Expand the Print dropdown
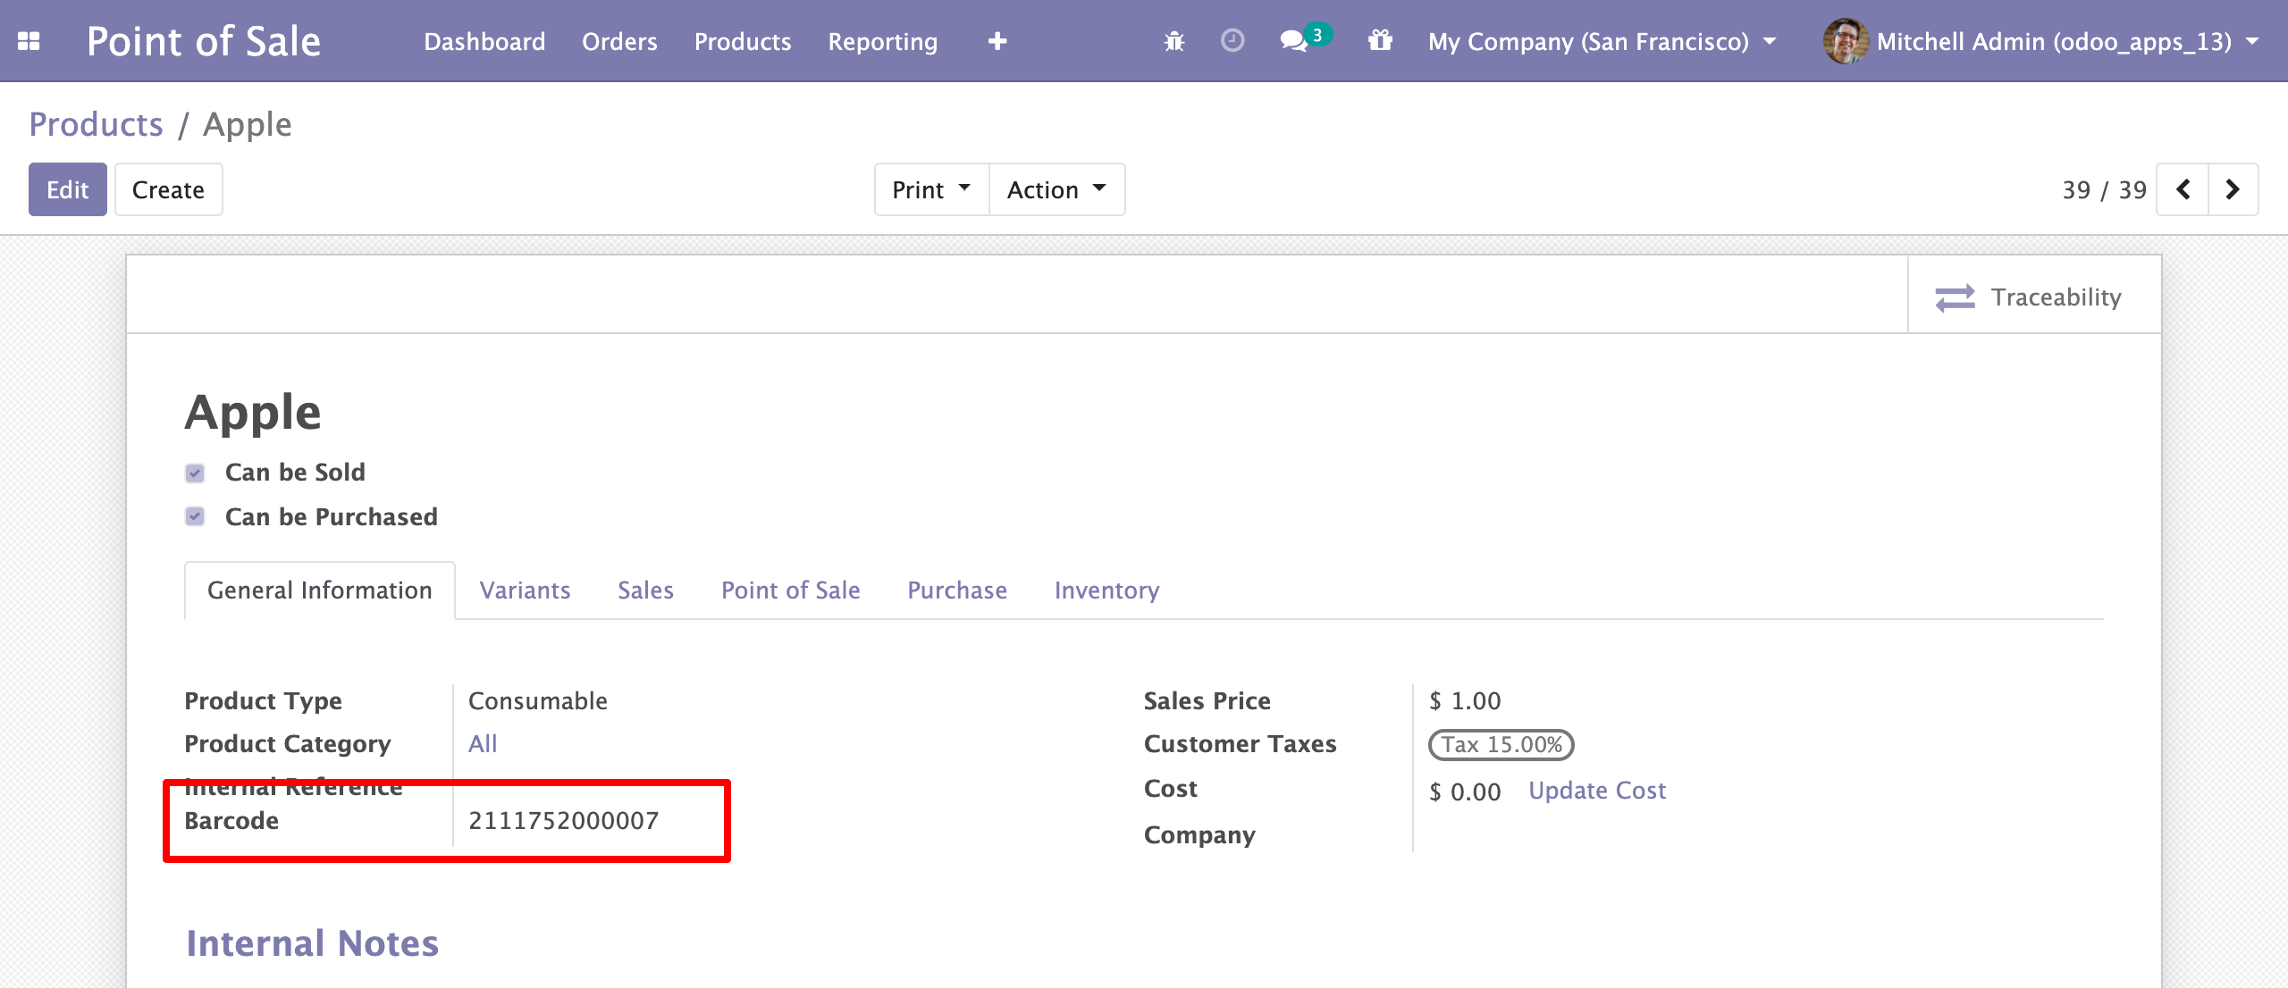The image size is (2288, 988). click(x=931, y=189)
